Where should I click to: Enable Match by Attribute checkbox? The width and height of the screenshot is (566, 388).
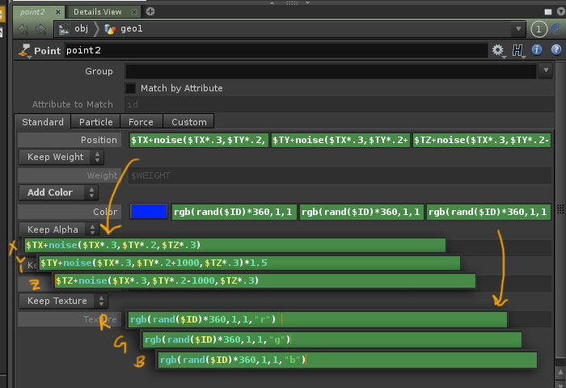click(131, 88)
